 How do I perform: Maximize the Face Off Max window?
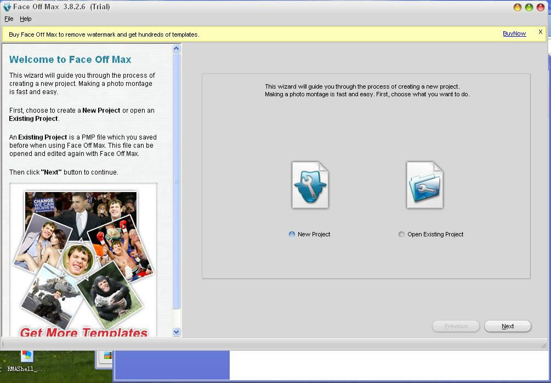(x=529, y=7)
